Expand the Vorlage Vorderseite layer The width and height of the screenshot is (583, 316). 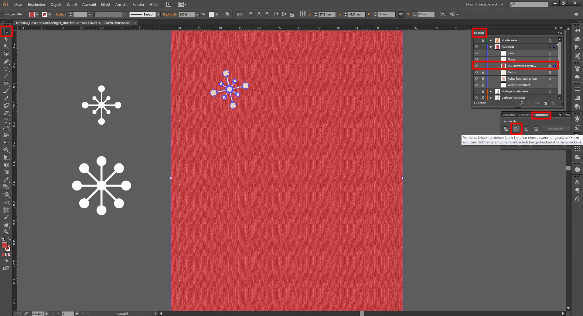pyautogui.click(x=491, y=91)
